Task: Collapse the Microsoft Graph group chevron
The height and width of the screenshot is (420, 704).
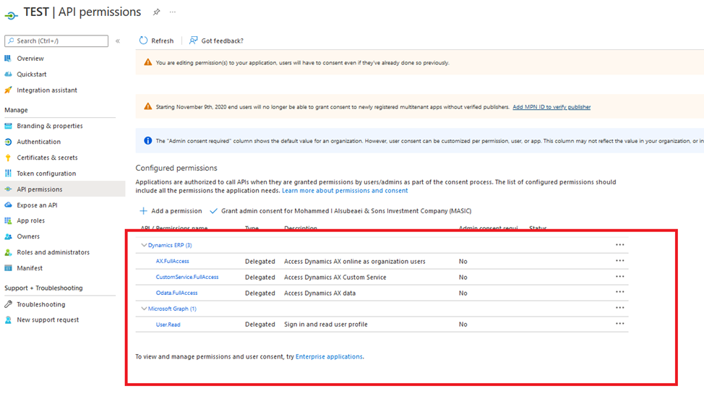Action: (x=144, y=309)
